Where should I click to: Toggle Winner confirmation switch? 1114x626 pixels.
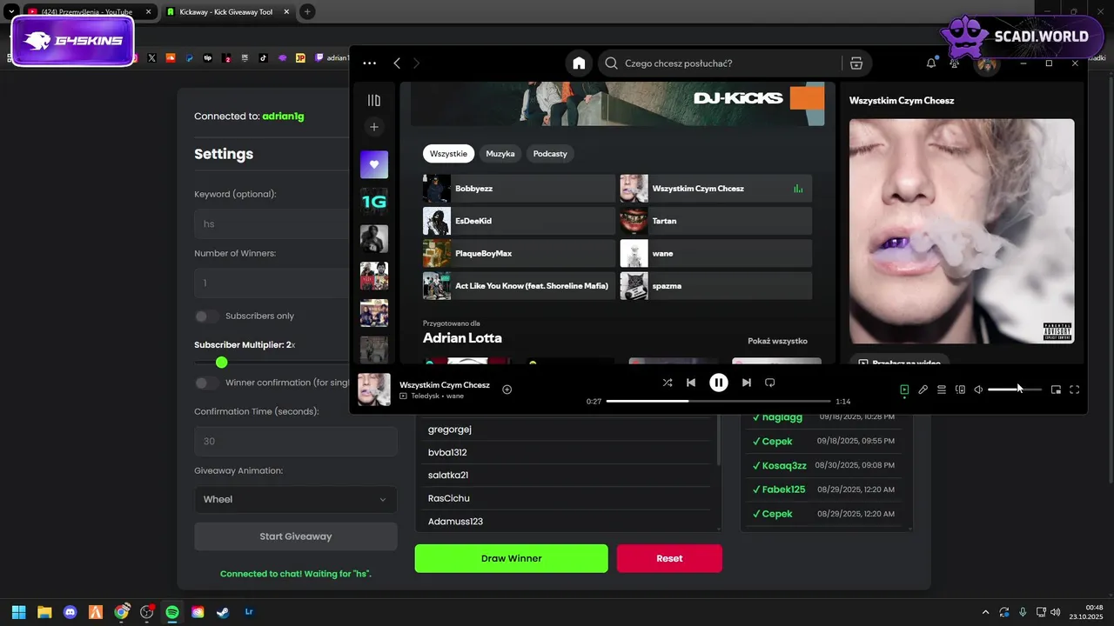point(207,383)
